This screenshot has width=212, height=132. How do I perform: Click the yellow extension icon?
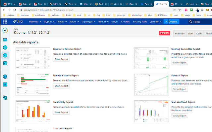[x=207, y=10]
